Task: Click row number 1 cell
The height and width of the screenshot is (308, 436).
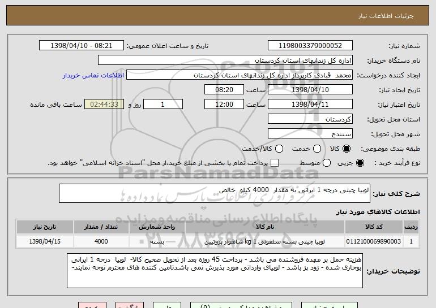Action: pyautogui.click(x=411, y=241)
